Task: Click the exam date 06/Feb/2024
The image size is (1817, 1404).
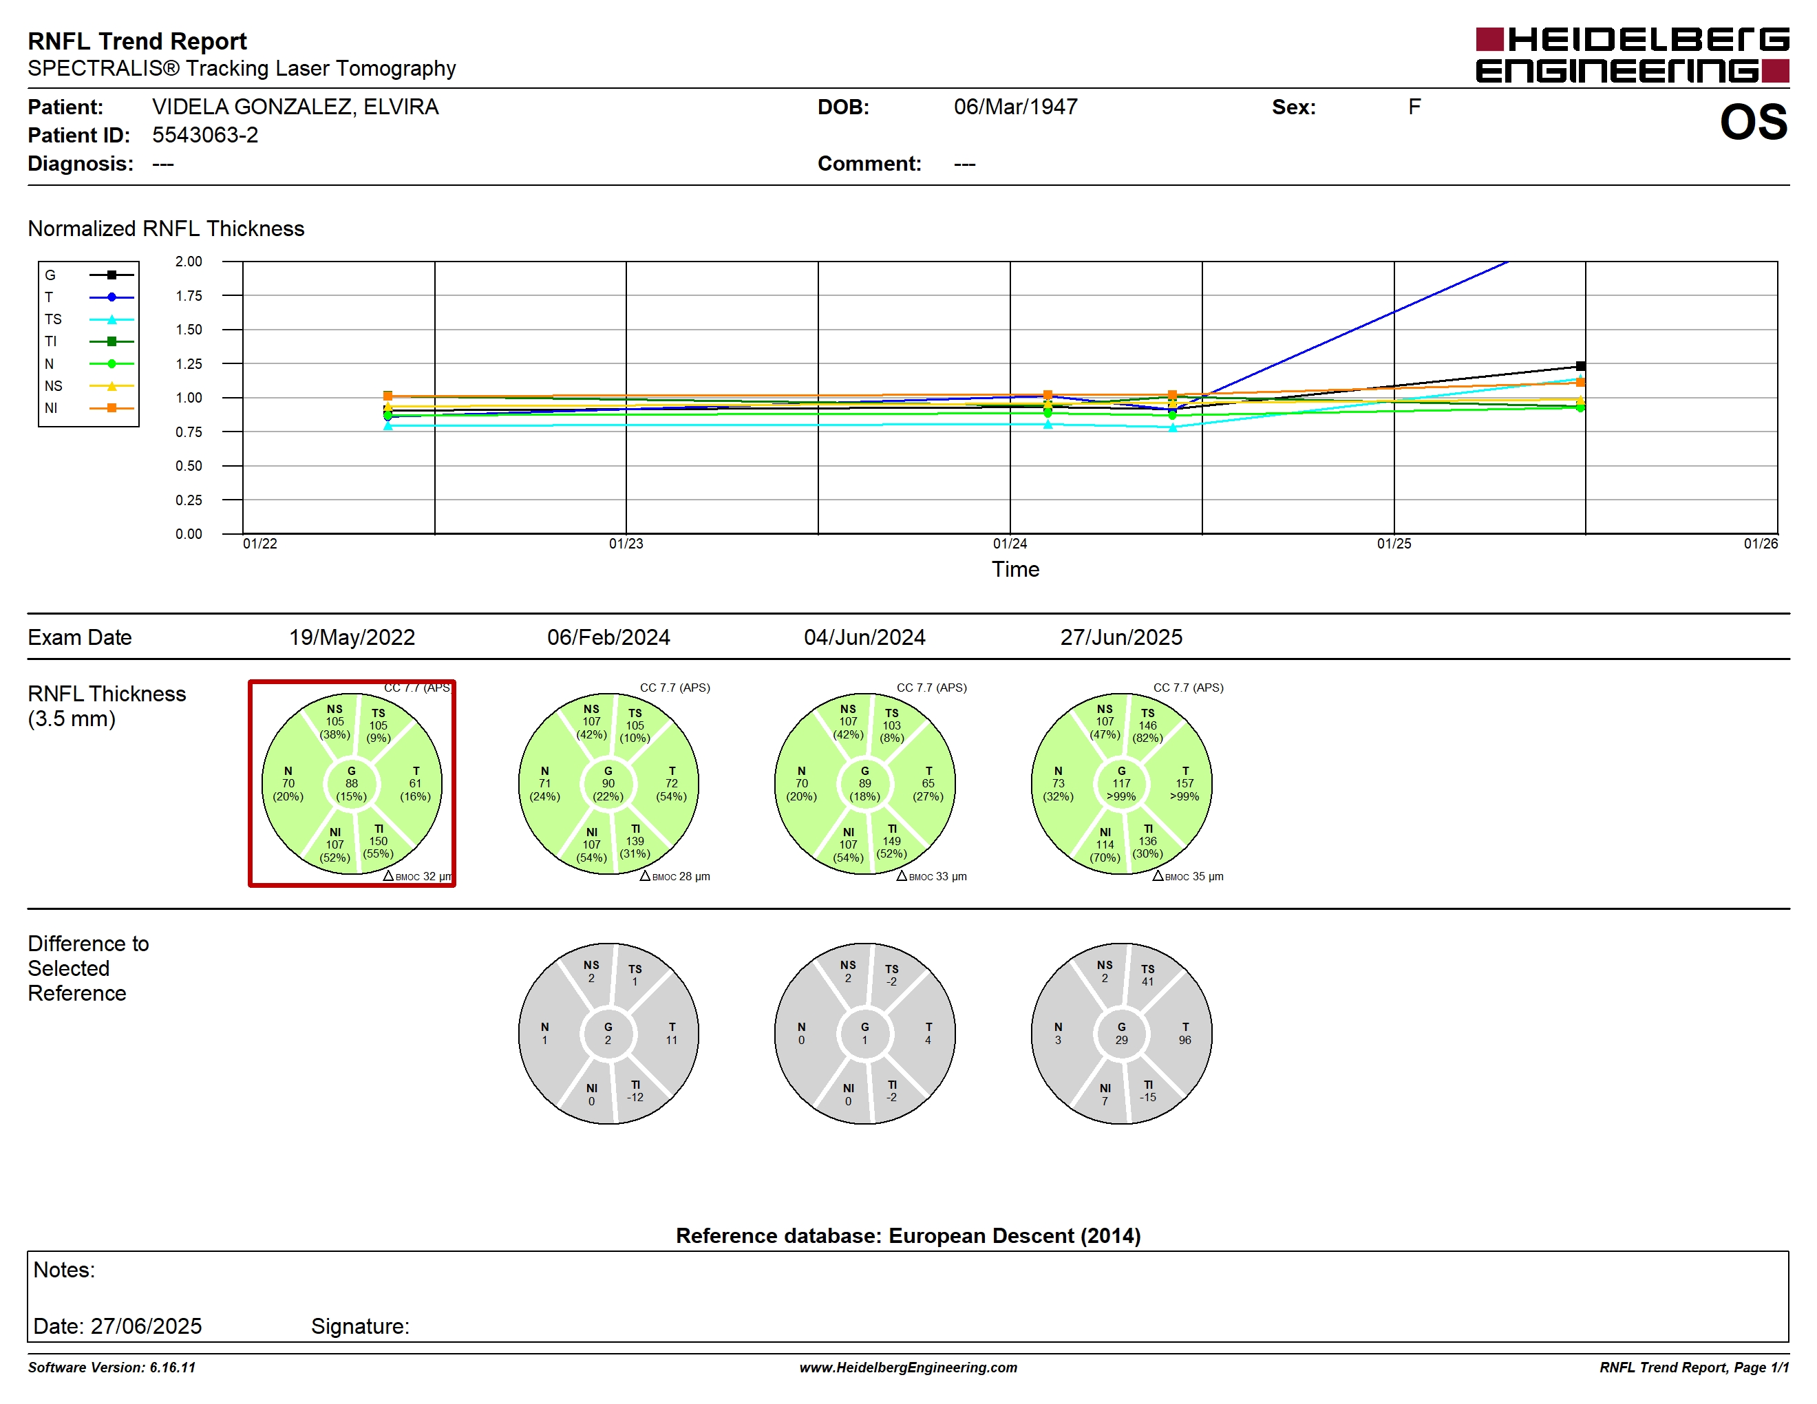Action: click(x=608, y=637)
